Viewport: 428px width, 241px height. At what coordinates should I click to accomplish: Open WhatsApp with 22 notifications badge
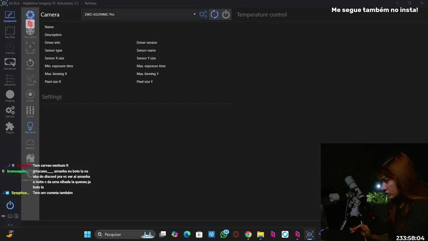224,234
